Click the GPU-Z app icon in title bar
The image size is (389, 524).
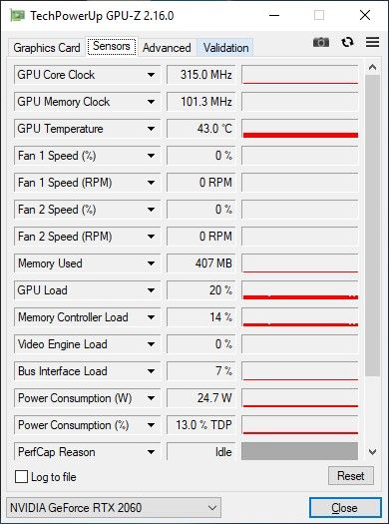(17, 15)
